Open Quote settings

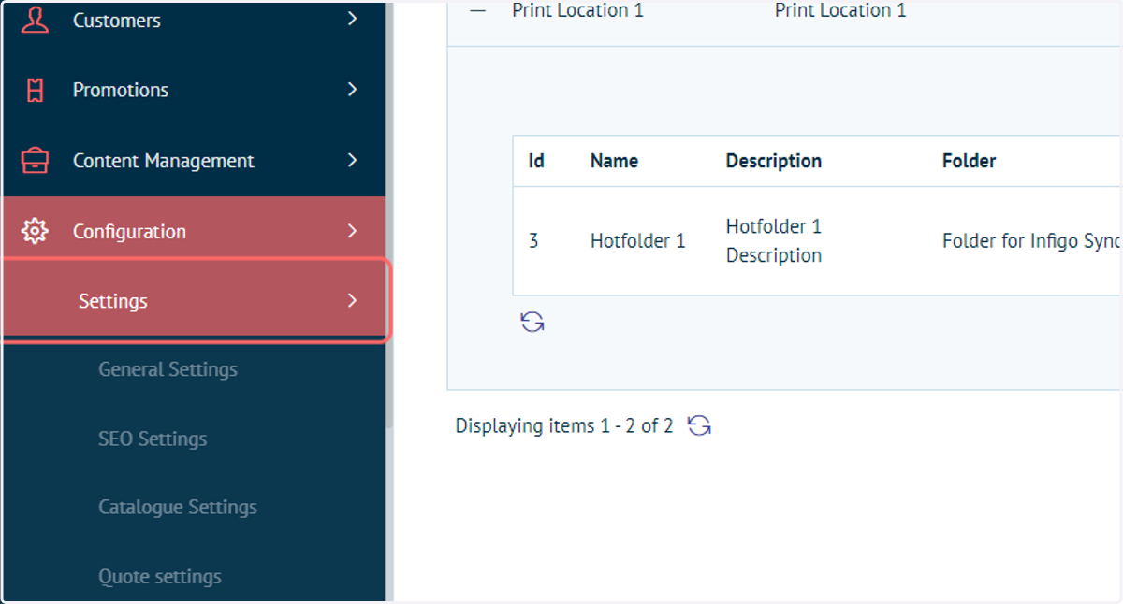pos(160,576)
